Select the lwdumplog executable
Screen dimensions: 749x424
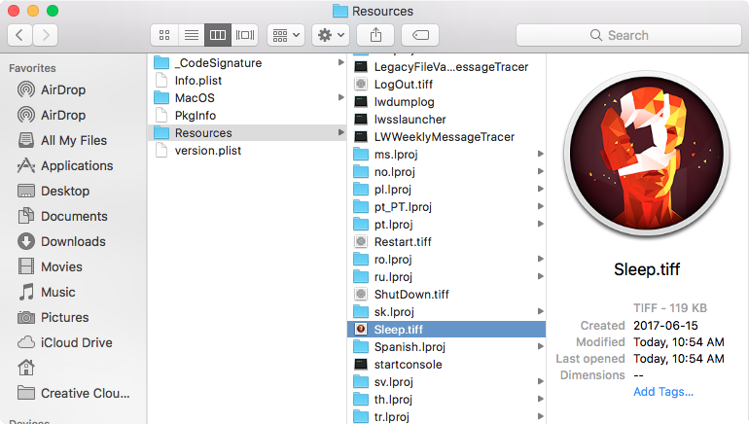446,102
